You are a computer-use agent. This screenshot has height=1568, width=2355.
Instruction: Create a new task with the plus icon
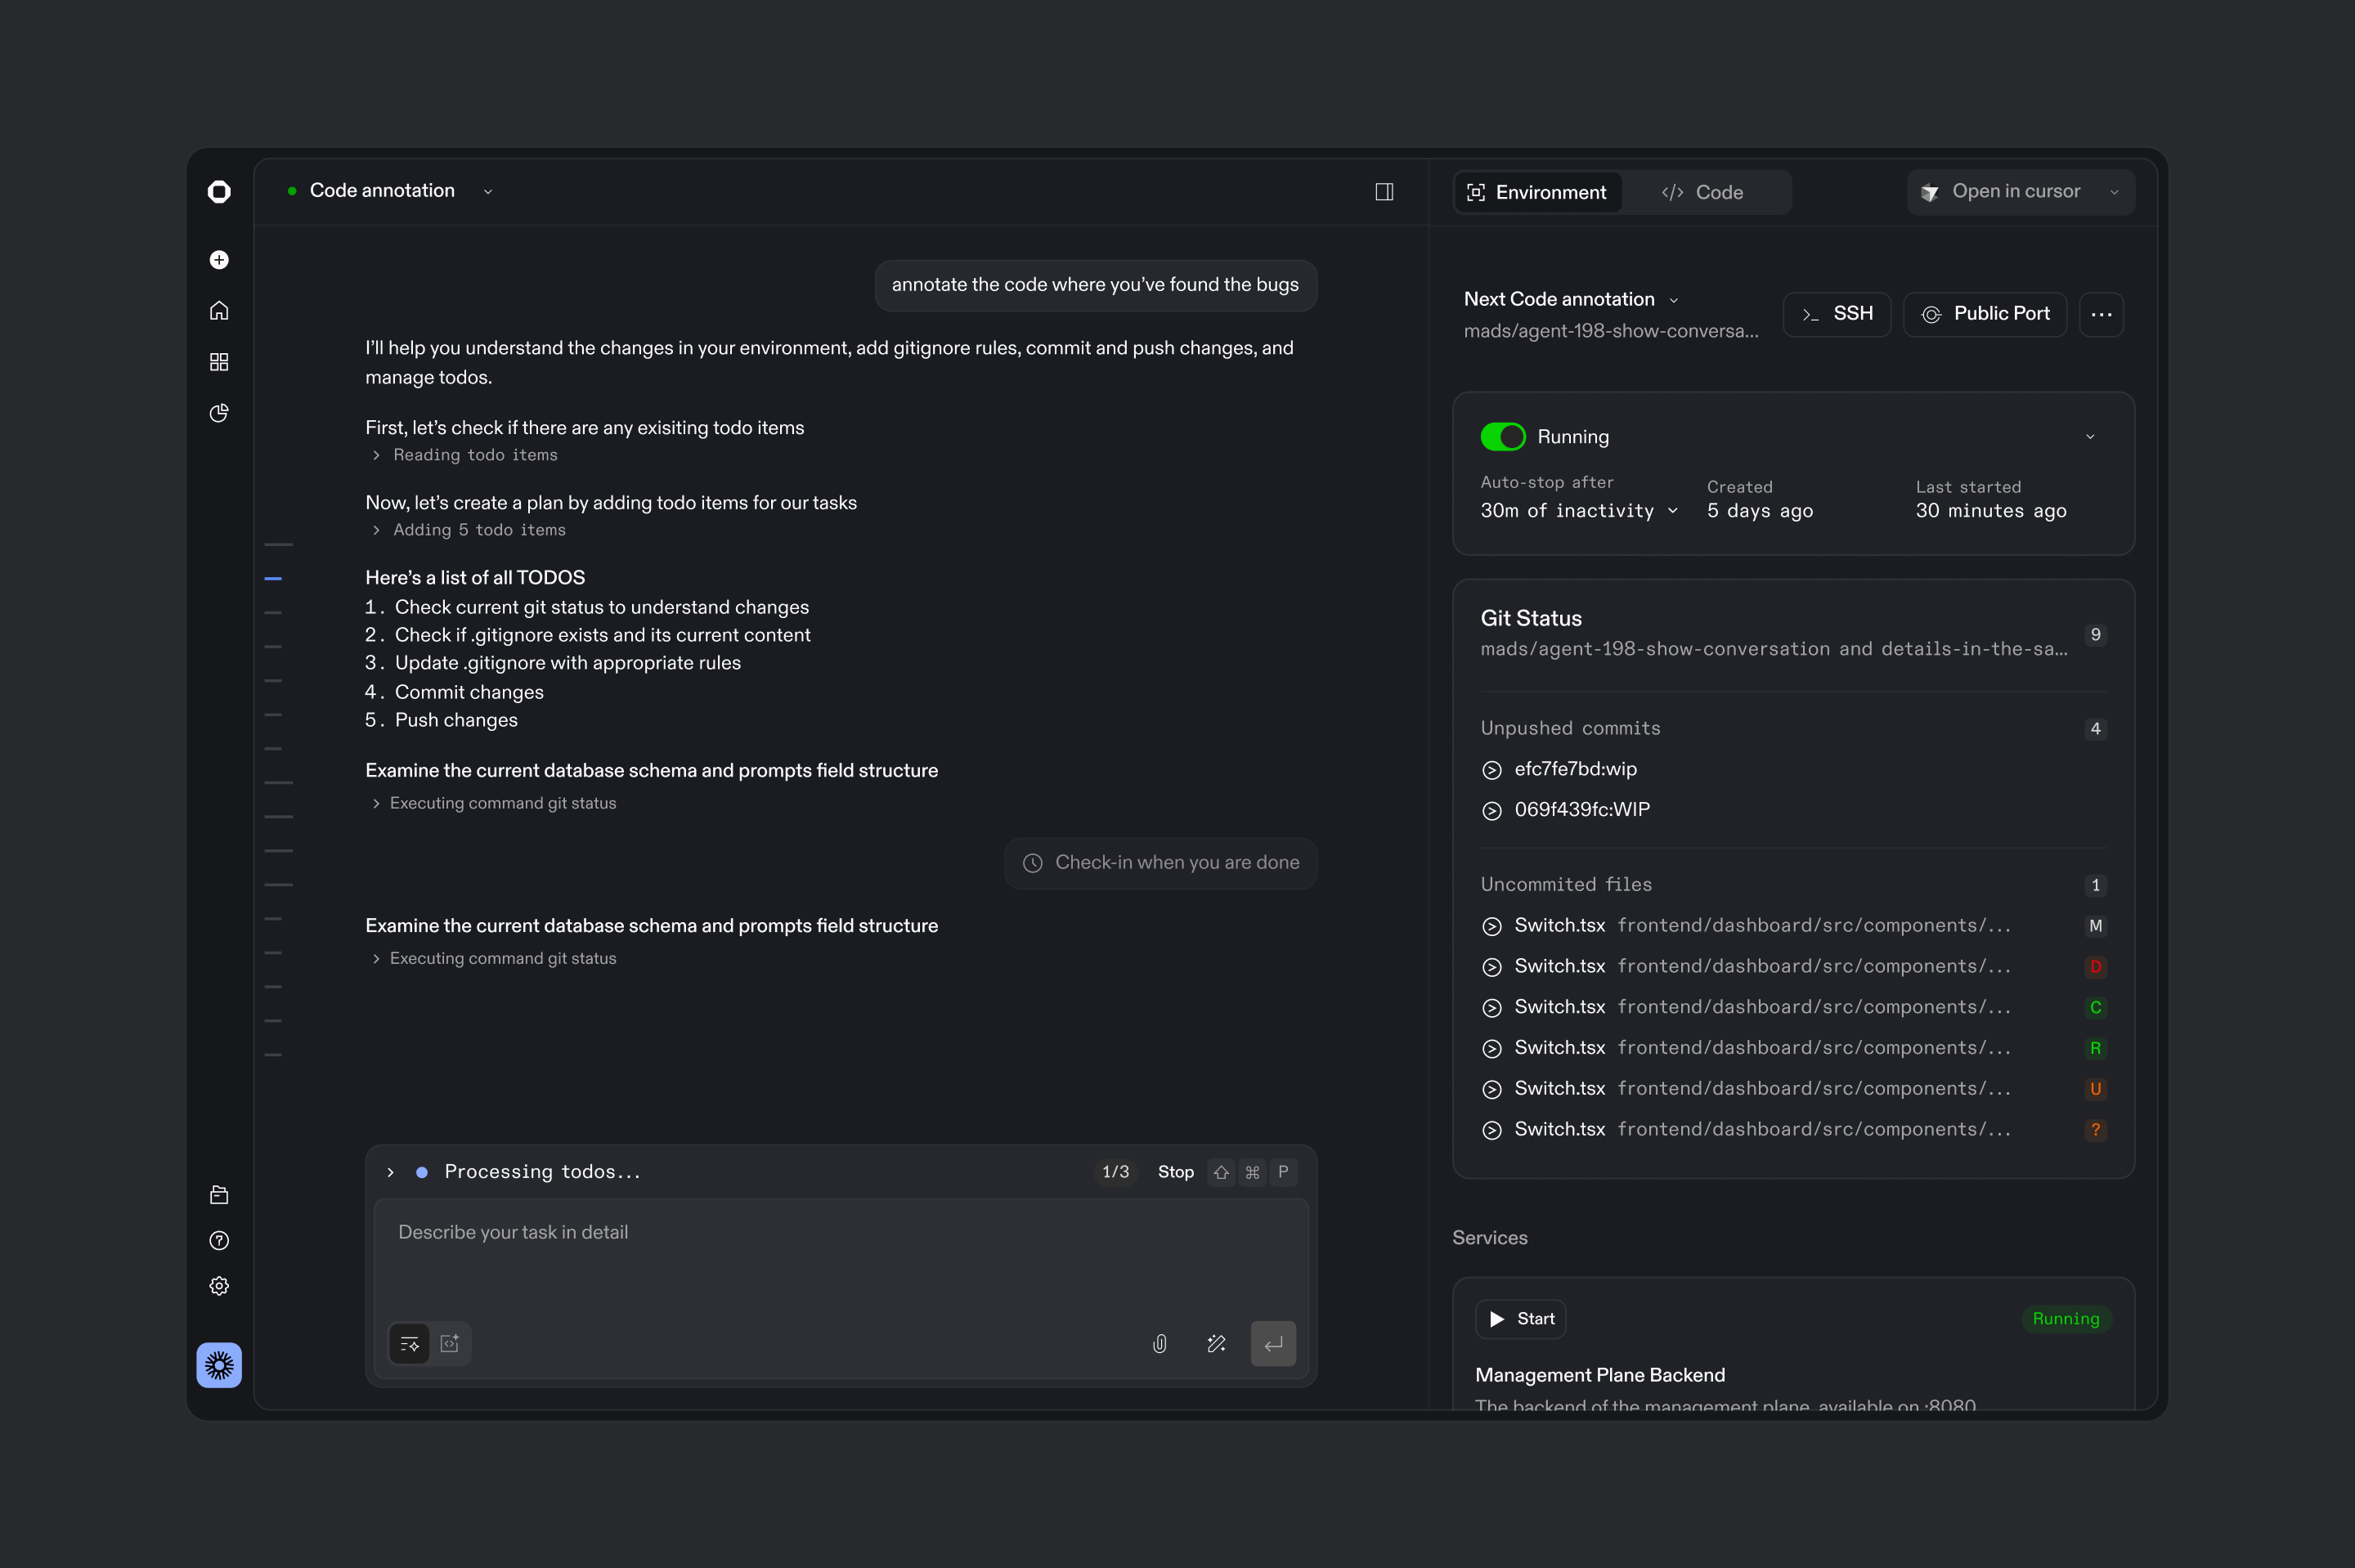(219, 259)
